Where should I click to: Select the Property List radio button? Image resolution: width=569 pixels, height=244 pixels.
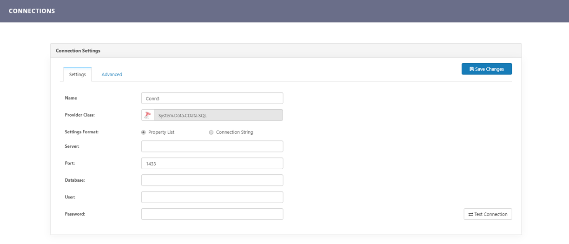coord(144,132)
